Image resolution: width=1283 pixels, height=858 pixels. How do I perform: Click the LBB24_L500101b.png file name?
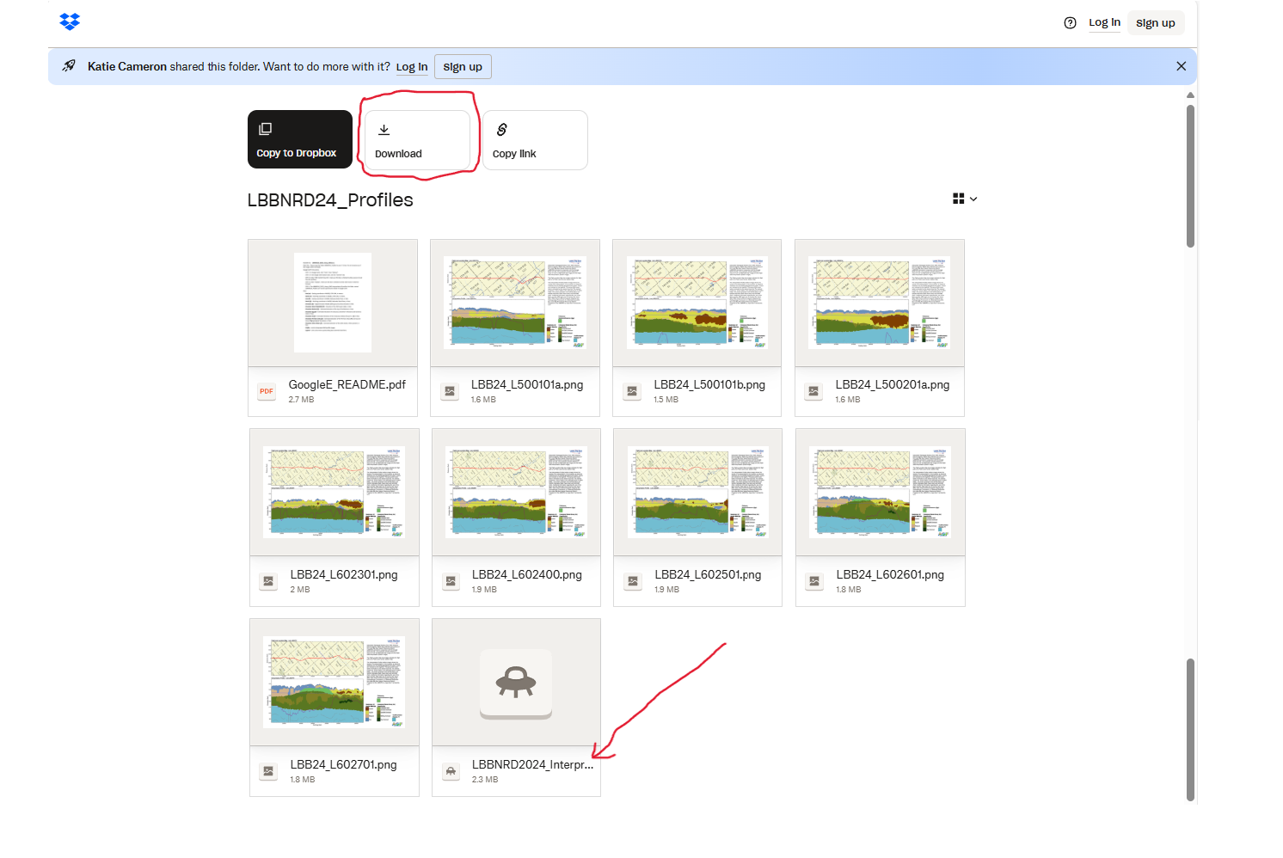coord(709,384)
